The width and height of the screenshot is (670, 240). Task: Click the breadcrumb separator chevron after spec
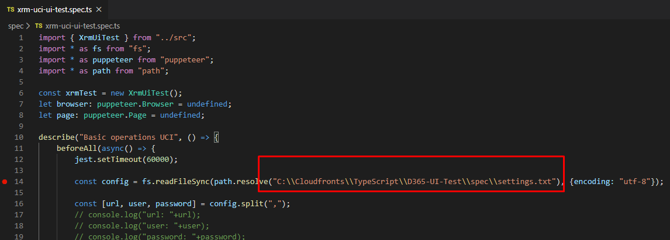pyautogui.click(x=29, y=26)
